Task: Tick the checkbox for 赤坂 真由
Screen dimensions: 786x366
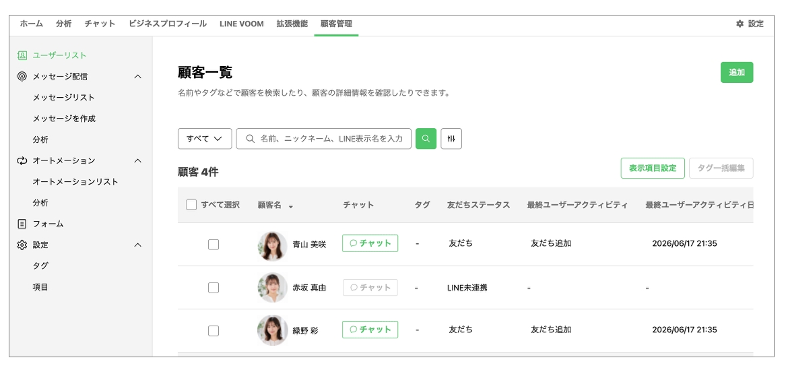Action: (x=214, y=288)
